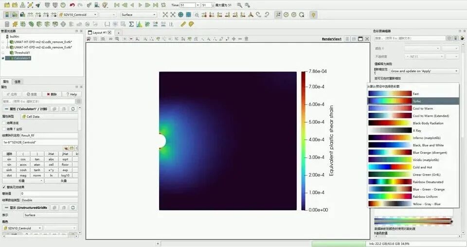Open SDV10_Centroid dropdown in properties coloring section

[x=22, y=228]
